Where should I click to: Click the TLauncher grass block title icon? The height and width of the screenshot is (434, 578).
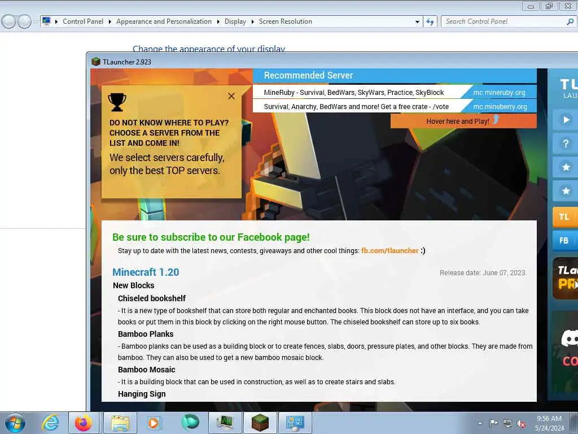[96, 62]
